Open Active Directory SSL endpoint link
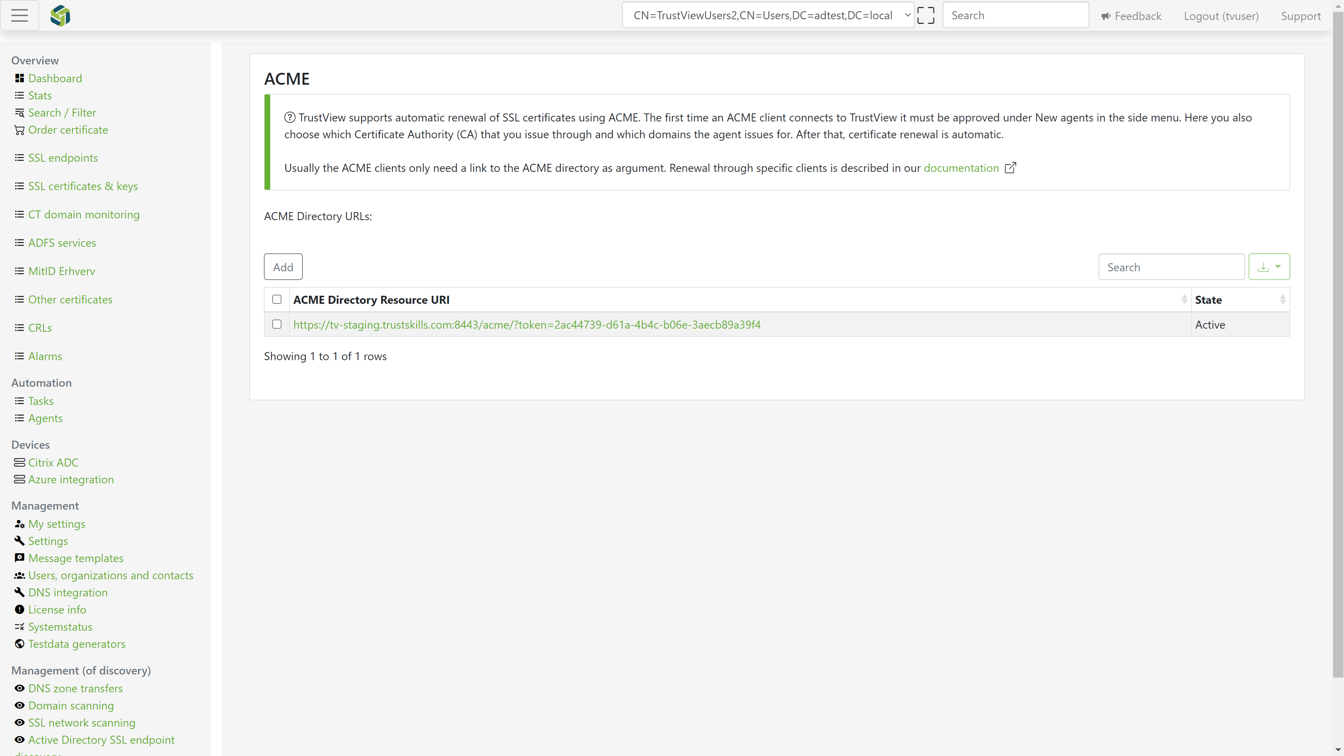The width and height of the screenshot is (1344, 756). [101, 740]
